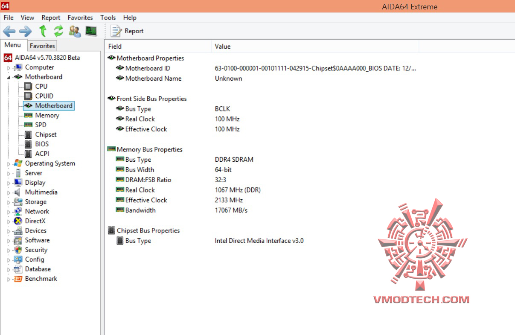
Task: Collapse the Motherboard tree node
Action: tap(9, 78)
